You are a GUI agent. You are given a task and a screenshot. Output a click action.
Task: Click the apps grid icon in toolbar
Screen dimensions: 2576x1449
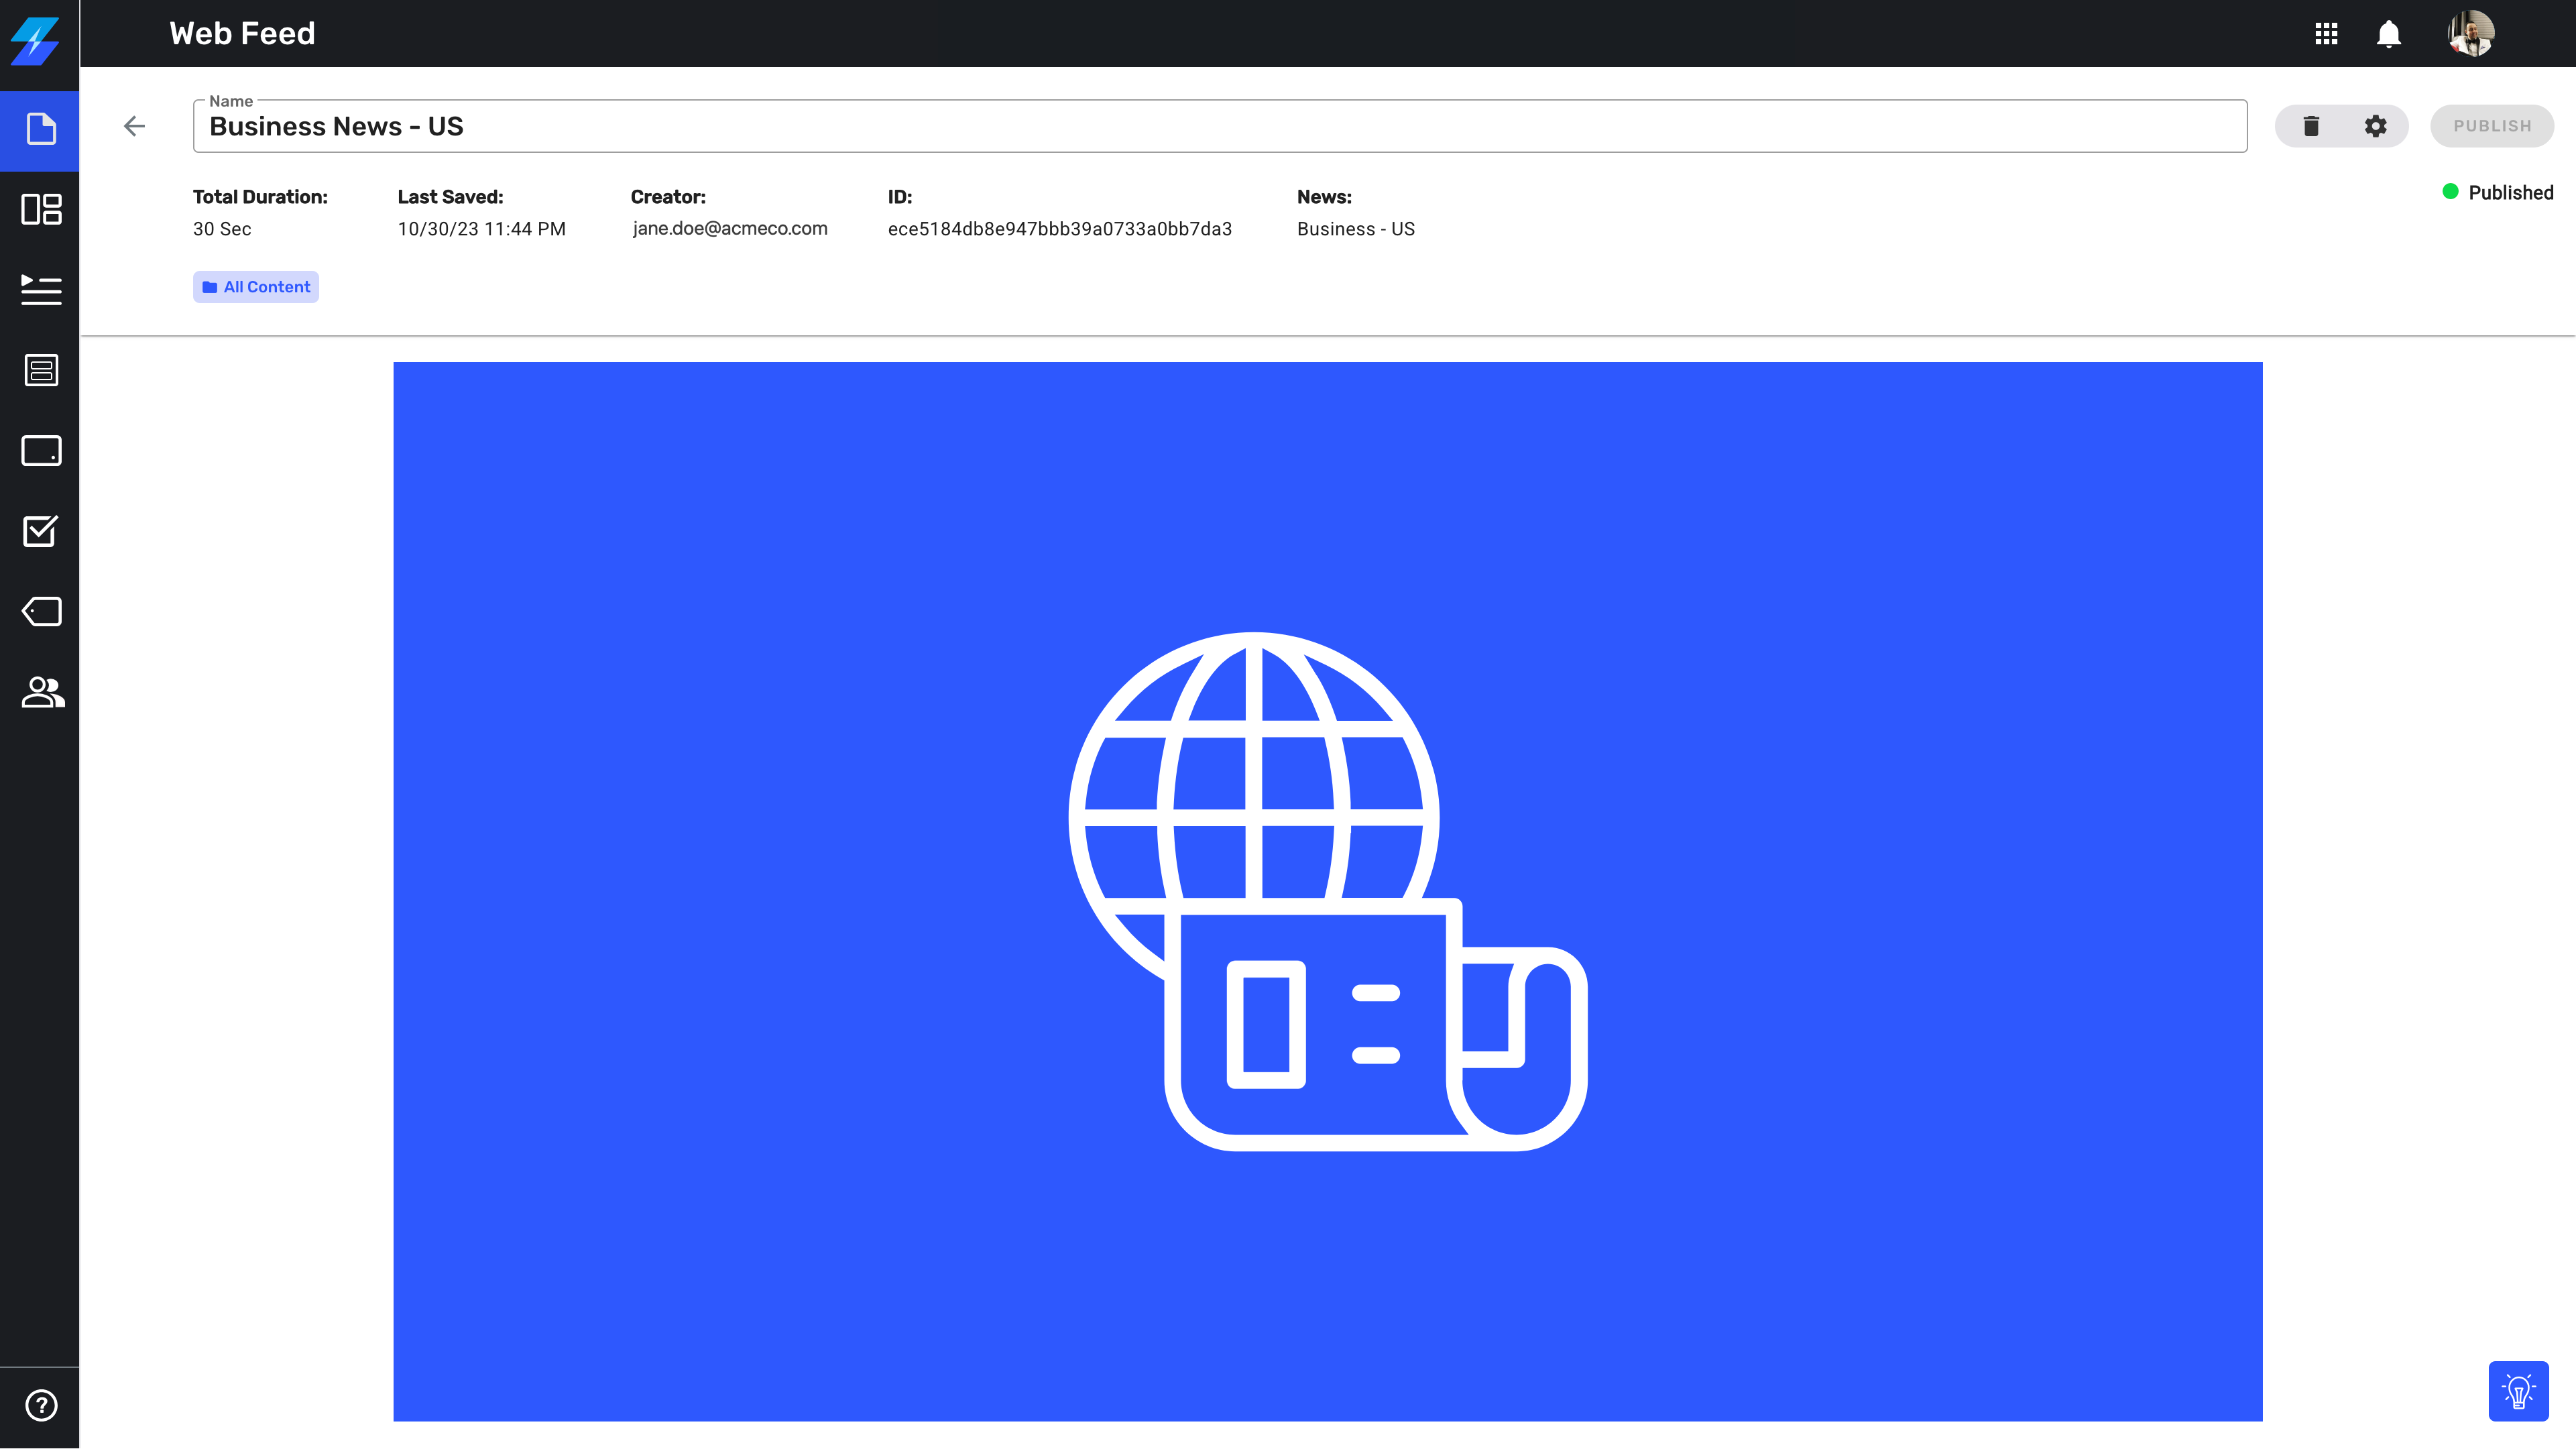pyautogui.click(x=2327, y=34)
